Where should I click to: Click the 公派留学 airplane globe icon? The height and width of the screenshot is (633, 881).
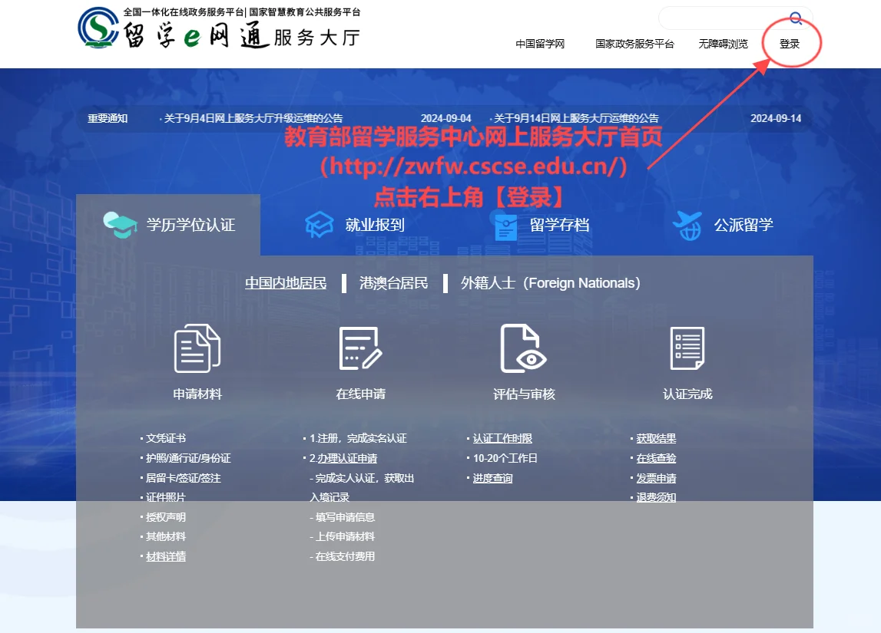click(x=687, y=226)
